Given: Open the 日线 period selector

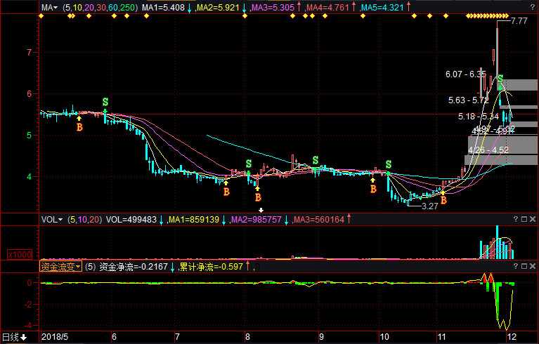Looking at the screenshot, I should tap(15, 337).
